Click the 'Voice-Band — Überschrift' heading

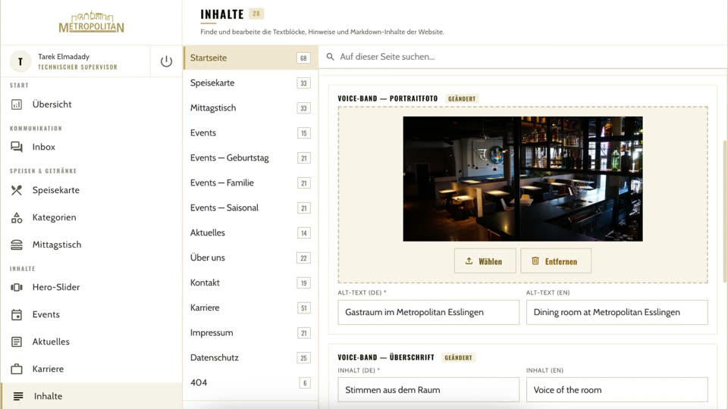click(386, 357)
